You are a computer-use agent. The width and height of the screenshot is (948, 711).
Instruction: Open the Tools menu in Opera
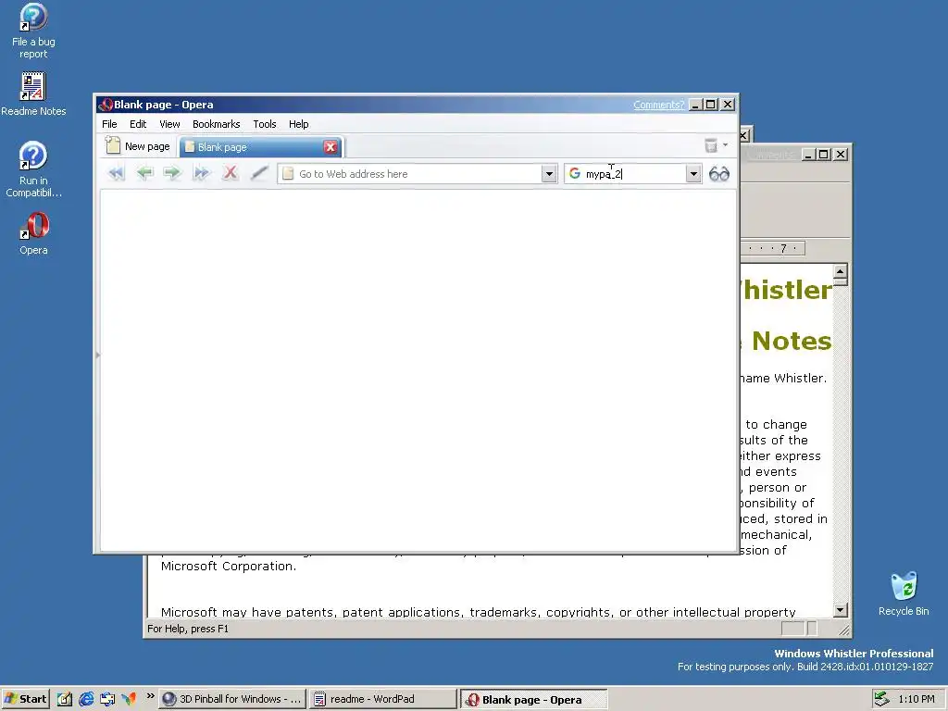point(264,124)
